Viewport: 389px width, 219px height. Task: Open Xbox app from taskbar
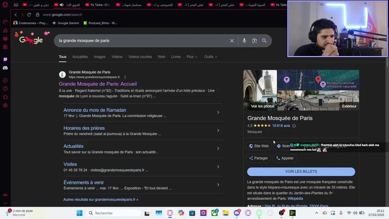pyautogui.click(x=215, y=213)
